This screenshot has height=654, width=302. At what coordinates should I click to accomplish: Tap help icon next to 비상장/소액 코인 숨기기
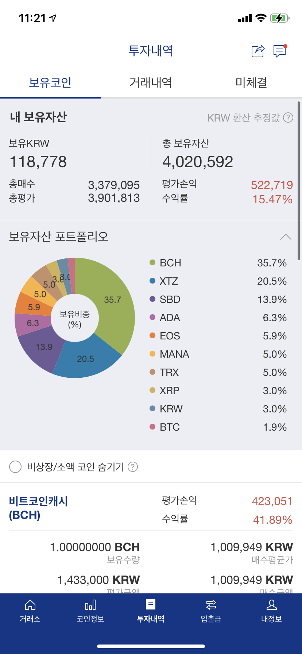tap(133, 467)
